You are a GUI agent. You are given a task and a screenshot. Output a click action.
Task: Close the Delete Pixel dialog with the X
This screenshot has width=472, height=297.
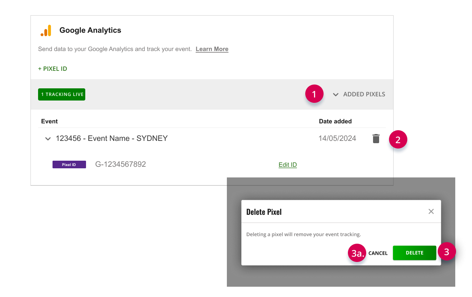pos(431,211)
